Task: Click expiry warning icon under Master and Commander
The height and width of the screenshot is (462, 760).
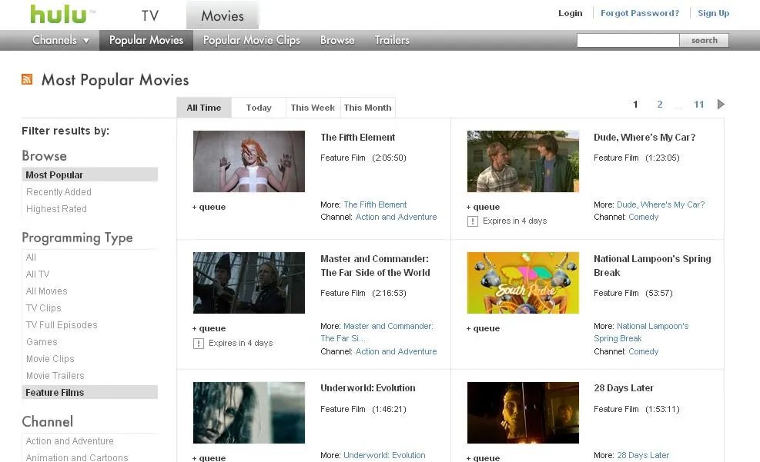Action: 198,344
